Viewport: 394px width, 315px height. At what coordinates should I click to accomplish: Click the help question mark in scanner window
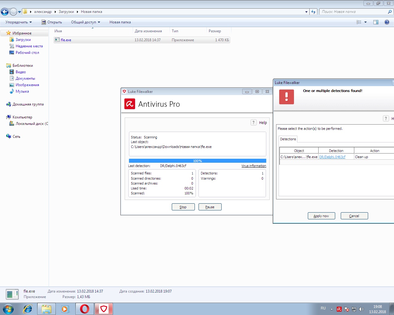[253, 122]
